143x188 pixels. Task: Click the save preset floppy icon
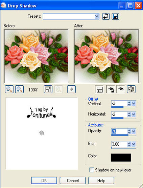pyautogui.click(x=115, y=16)
